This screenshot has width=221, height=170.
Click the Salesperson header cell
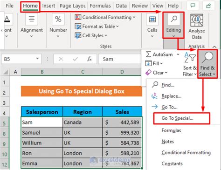[x=42, y=112]
